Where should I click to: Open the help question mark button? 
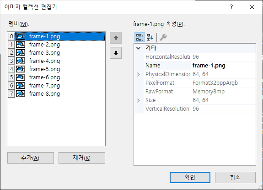click(x=231, y=7)
